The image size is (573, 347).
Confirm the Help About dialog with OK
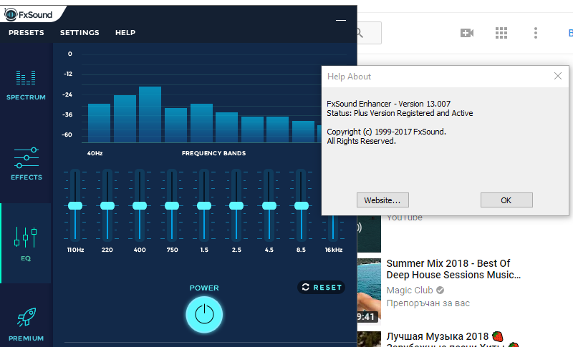click(x=506, y=200)
